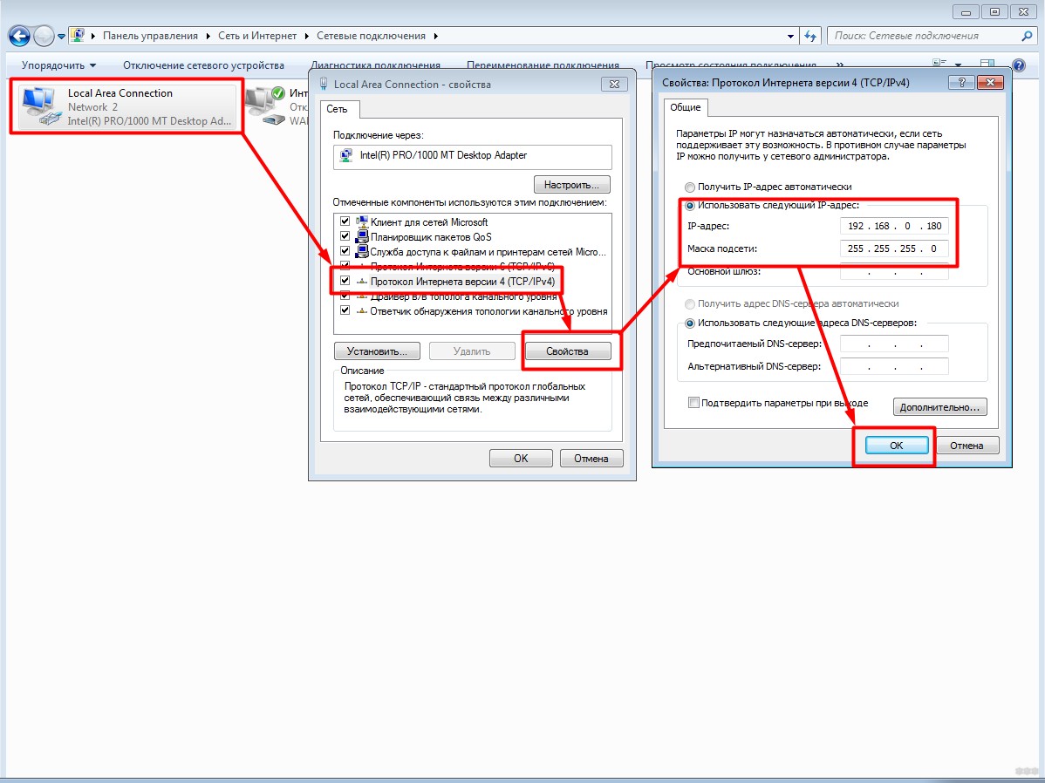Click the Back navigation arrow

(x=19, y=37)
